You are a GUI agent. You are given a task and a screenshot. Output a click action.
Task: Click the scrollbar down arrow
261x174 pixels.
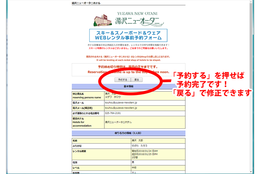point(251,172)
